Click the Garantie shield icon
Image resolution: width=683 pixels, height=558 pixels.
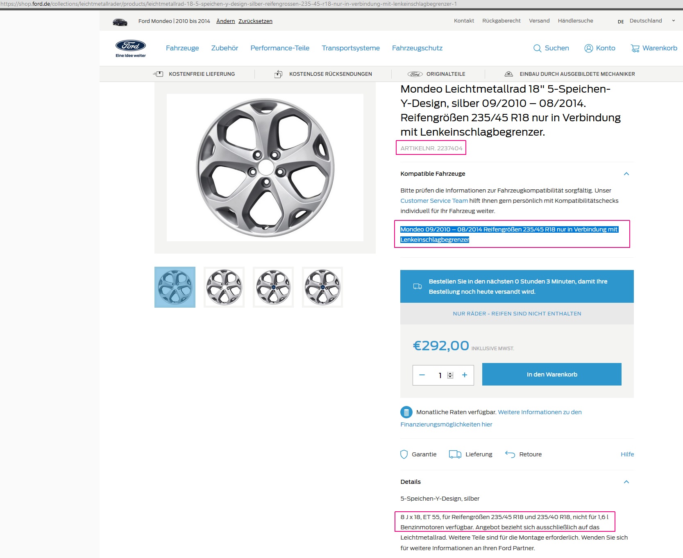(404, 454)
